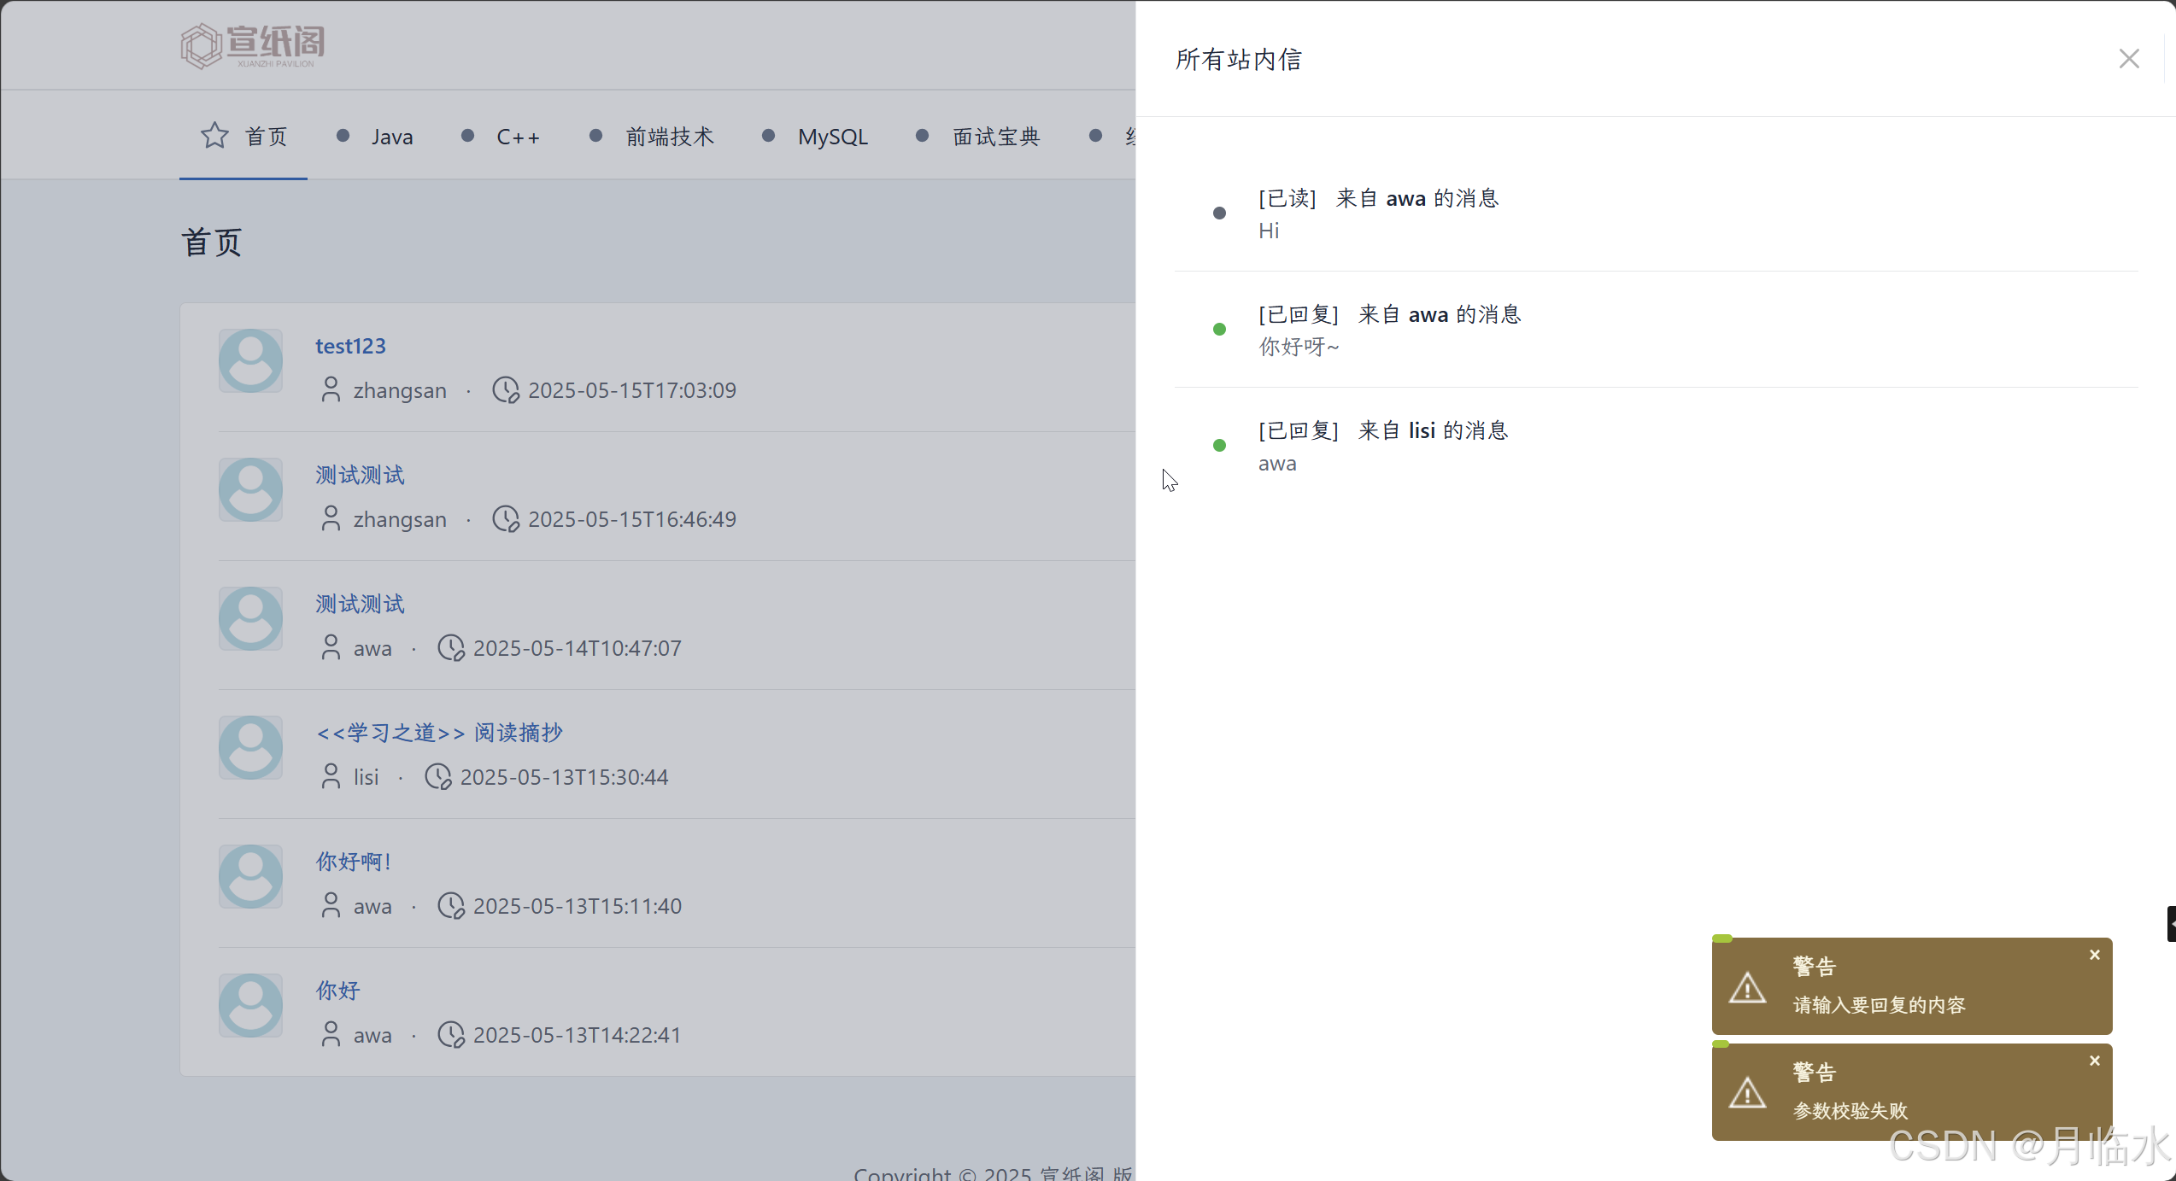Open the [已回复] message from lisi
Viewport: 2176px width, 1181px height.
point(1382,431)
